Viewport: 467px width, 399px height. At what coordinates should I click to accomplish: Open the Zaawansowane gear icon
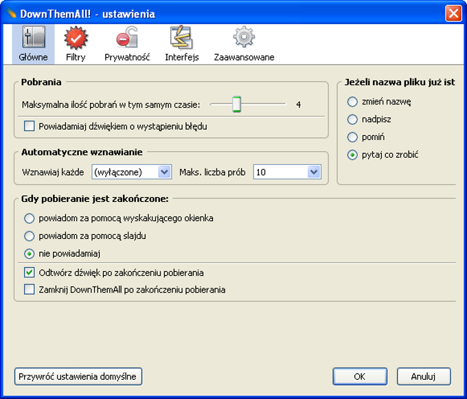pos(244,37)
